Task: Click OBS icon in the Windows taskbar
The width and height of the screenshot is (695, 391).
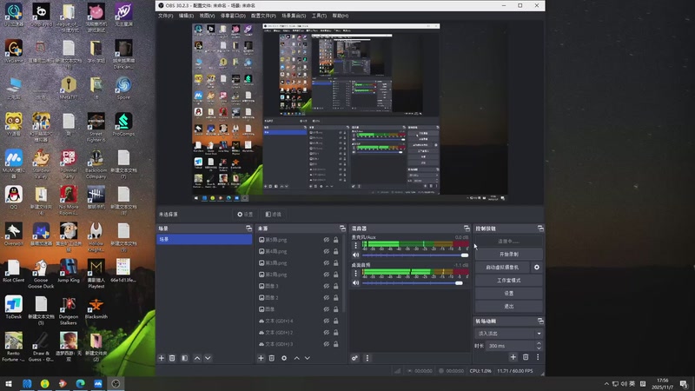Action: pos(116,383)
